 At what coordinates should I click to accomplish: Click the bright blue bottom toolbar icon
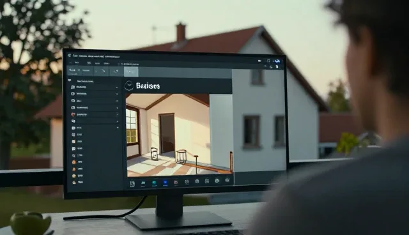click(165, 183)
